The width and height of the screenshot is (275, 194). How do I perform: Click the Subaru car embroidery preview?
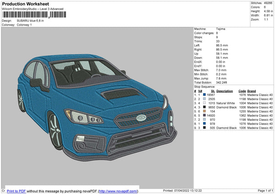[97, 107]
